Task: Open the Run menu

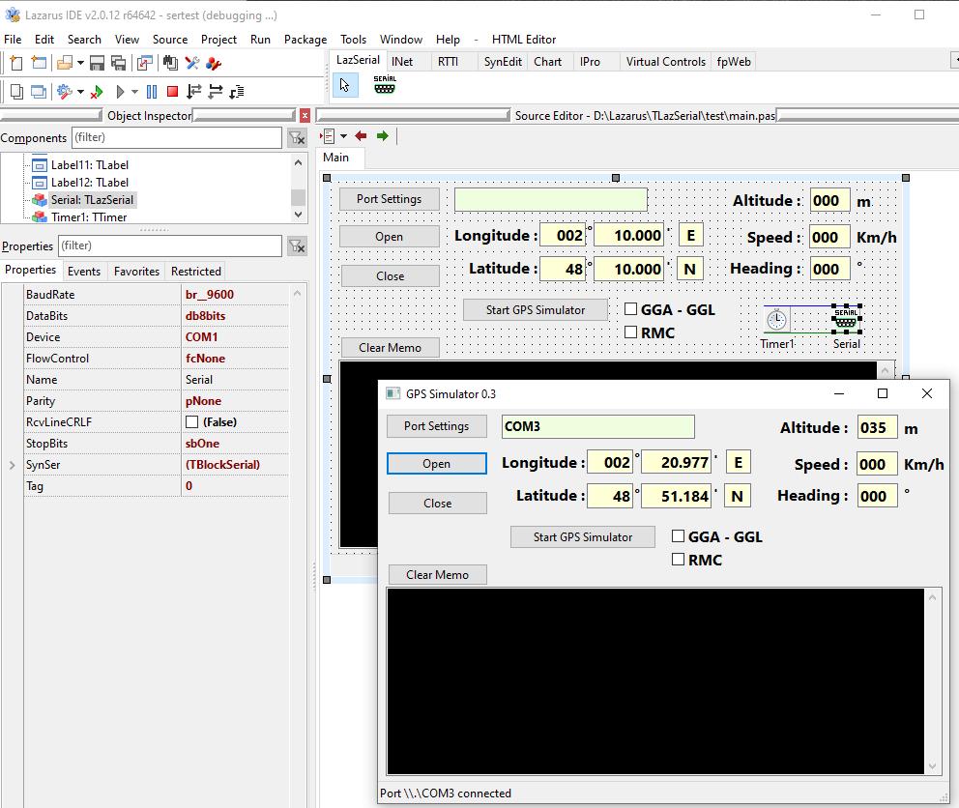Action: 261,40
